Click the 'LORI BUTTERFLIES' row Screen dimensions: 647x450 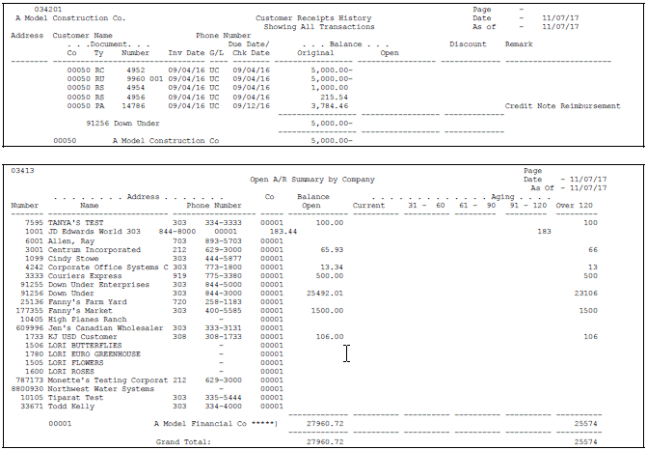pyautogui.click(x=85, y=346)
